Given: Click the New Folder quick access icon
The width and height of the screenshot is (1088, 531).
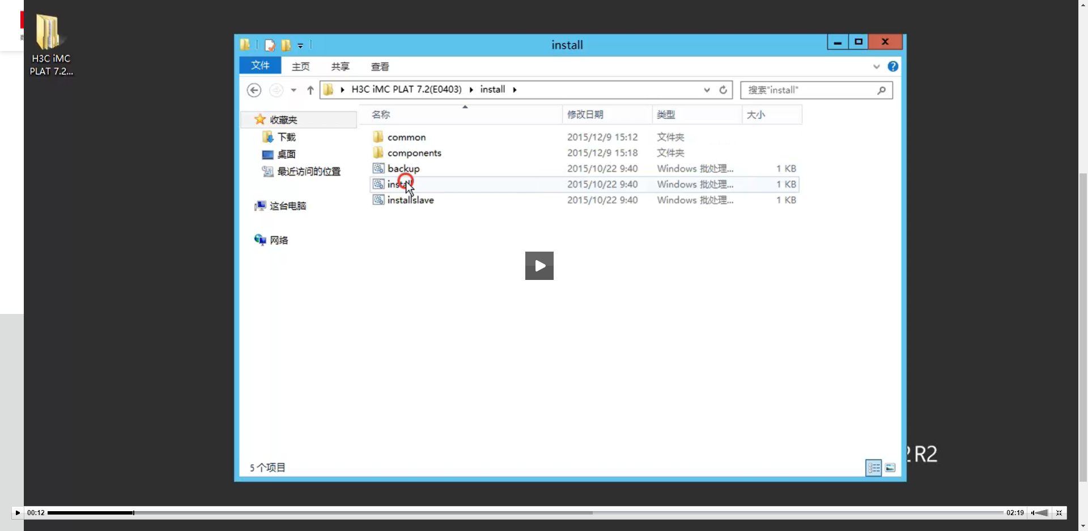Looking at the screenshot, I should pyautogui.click(x=286, y=45).
